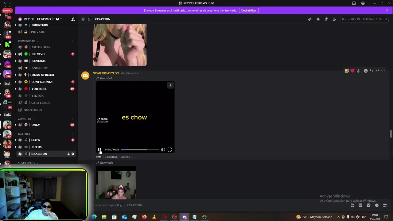Follow the GENERAL forwarded source link
Viewport: 393px width, 221px height.
pos(114,157)
